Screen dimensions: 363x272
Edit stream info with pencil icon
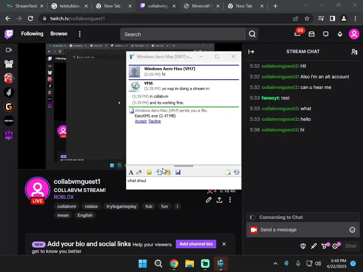[x=208, y=200]
